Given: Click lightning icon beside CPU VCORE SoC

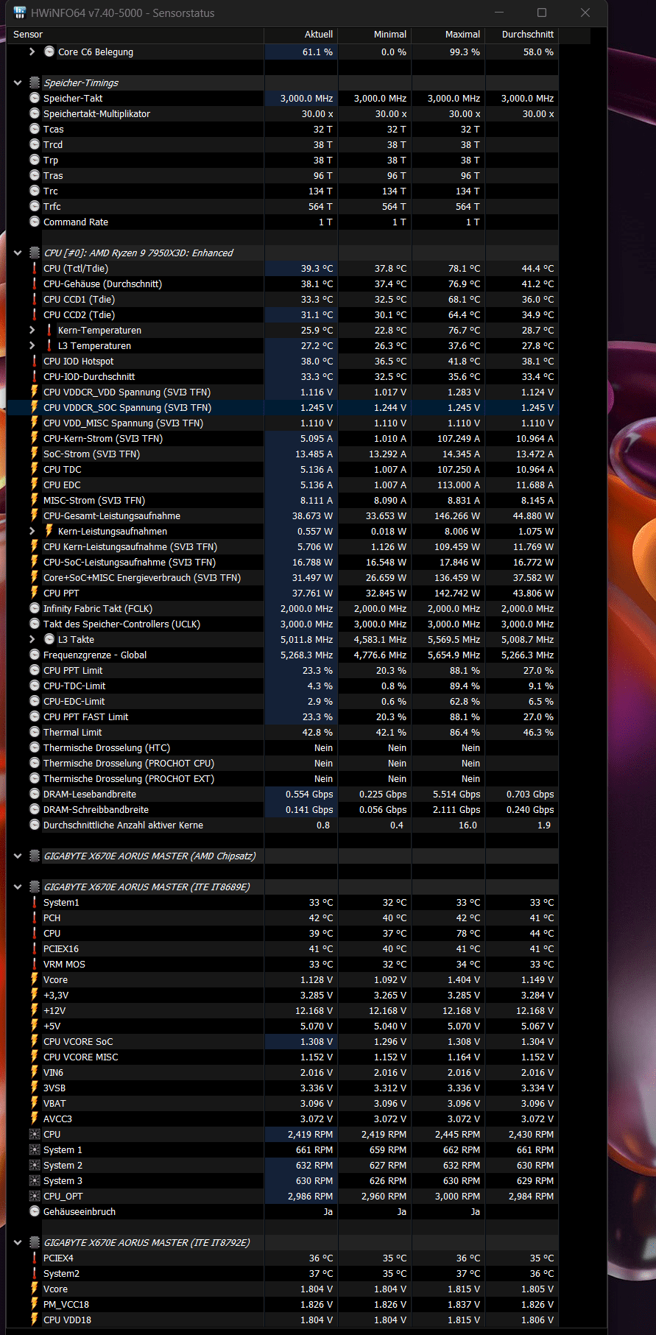Looking at the screenshot, I should (x=35, y=1041).
